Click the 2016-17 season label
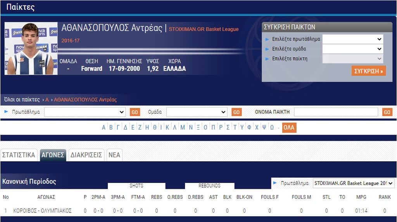Viewport: 397px width, 222px height. coord(71,40)
